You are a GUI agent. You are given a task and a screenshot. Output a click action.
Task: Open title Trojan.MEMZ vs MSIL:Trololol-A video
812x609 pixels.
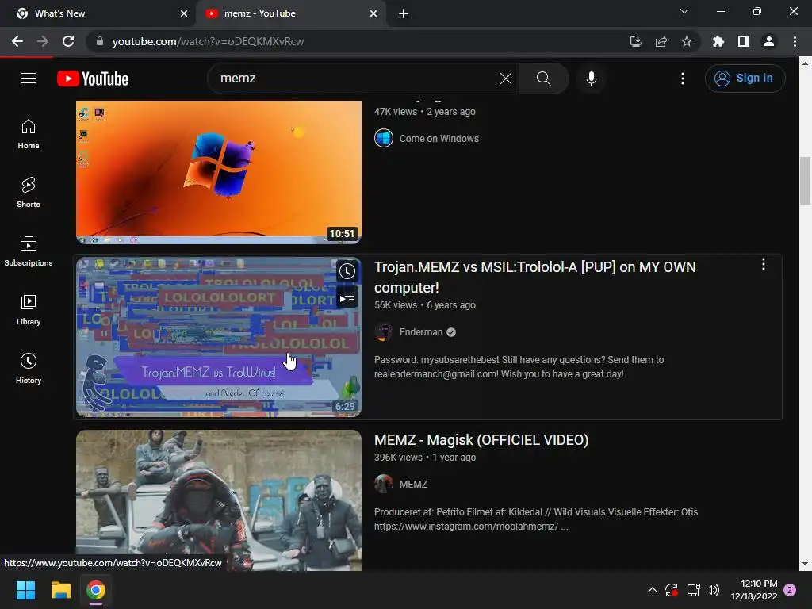(535, 277)
